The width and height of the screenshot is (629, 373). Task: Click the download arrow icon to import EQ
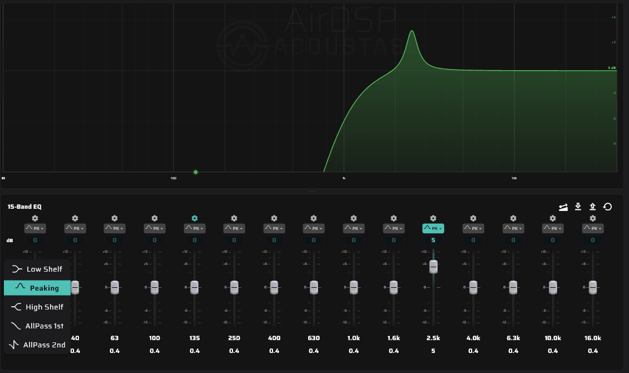(578, 207)
